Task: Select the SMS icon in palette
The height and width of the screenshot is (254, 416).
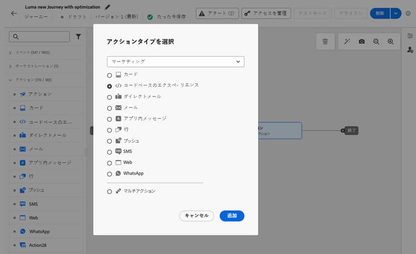Action: point(23,204)
